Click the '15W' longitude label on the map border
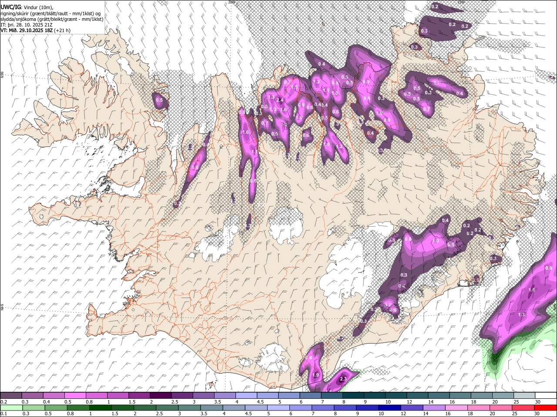Image resolution: width=557 pixels, height=417 pixels. [x=461, y=2]
